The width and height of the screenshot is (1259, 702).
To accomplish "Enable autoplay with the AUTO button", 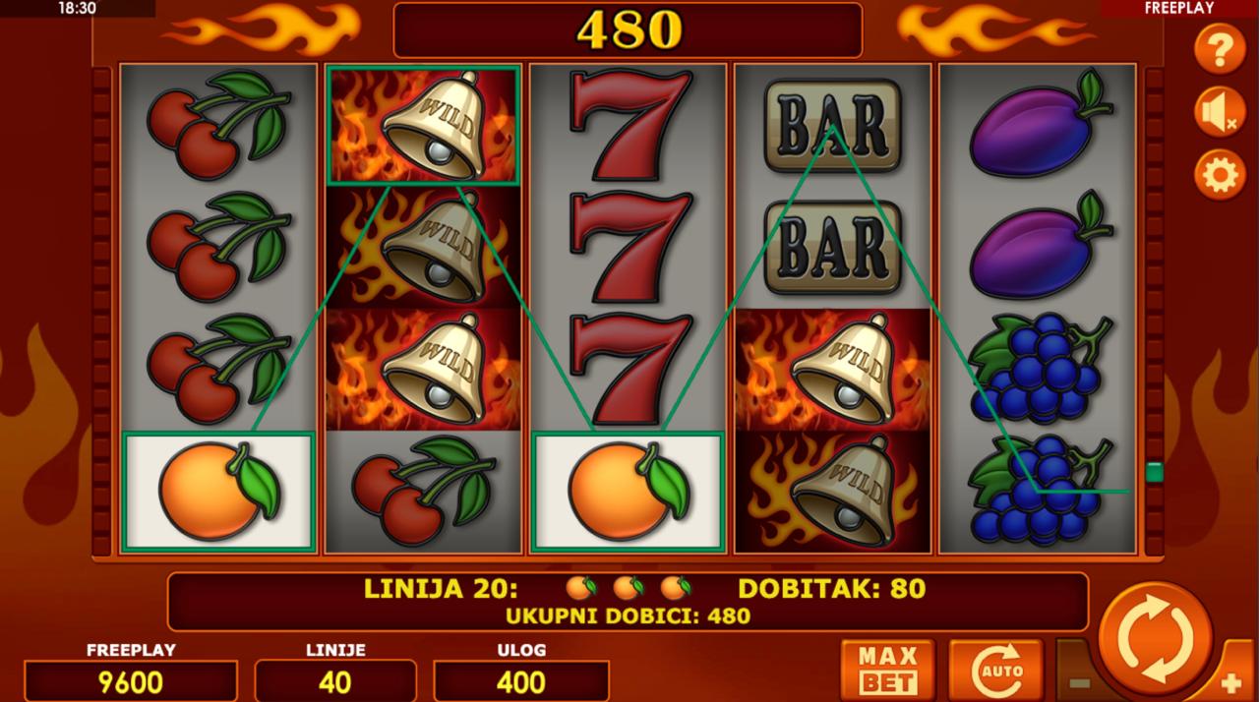I will (995, 671).
